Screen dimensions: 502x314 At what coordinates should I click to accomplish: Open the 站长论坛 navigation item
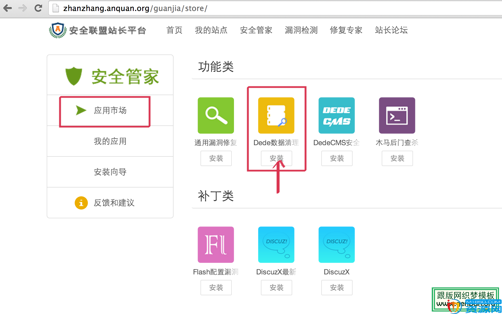point(391,30)
